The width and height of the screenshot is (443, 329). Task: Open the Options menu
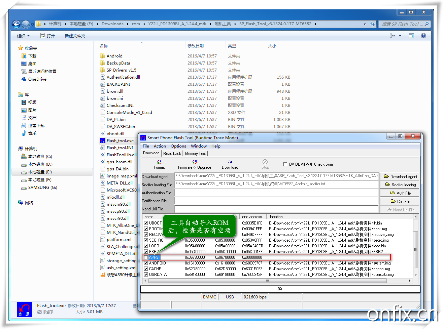[x=178, y=146]
